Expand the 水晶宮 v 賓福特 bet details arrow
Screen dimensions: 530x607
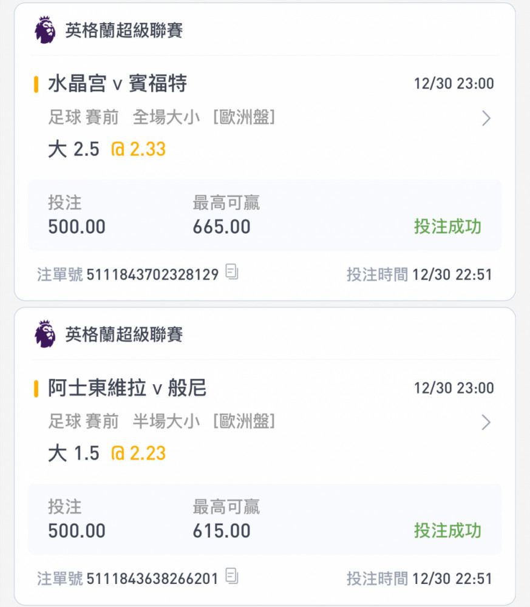(x=486, y=118)
